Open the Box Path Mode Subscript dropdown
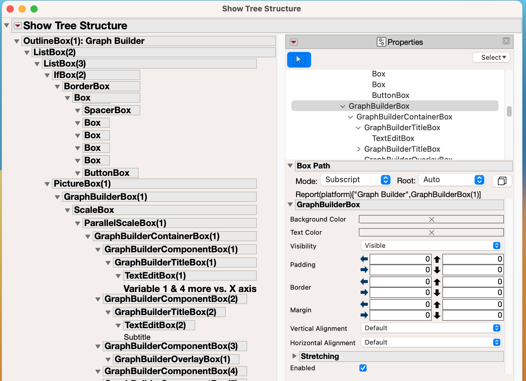The image size is (526, 381). 356,180
